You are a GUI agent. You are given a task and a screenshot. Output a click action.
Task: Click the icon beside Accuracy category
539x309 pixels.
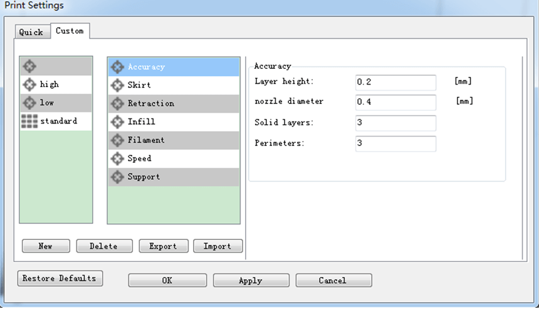[117, 66]
